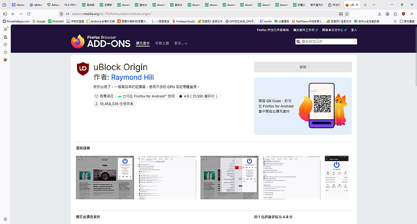Click the page action icon left of the star
The image size is (417, 224).
(x=341, y=14)
